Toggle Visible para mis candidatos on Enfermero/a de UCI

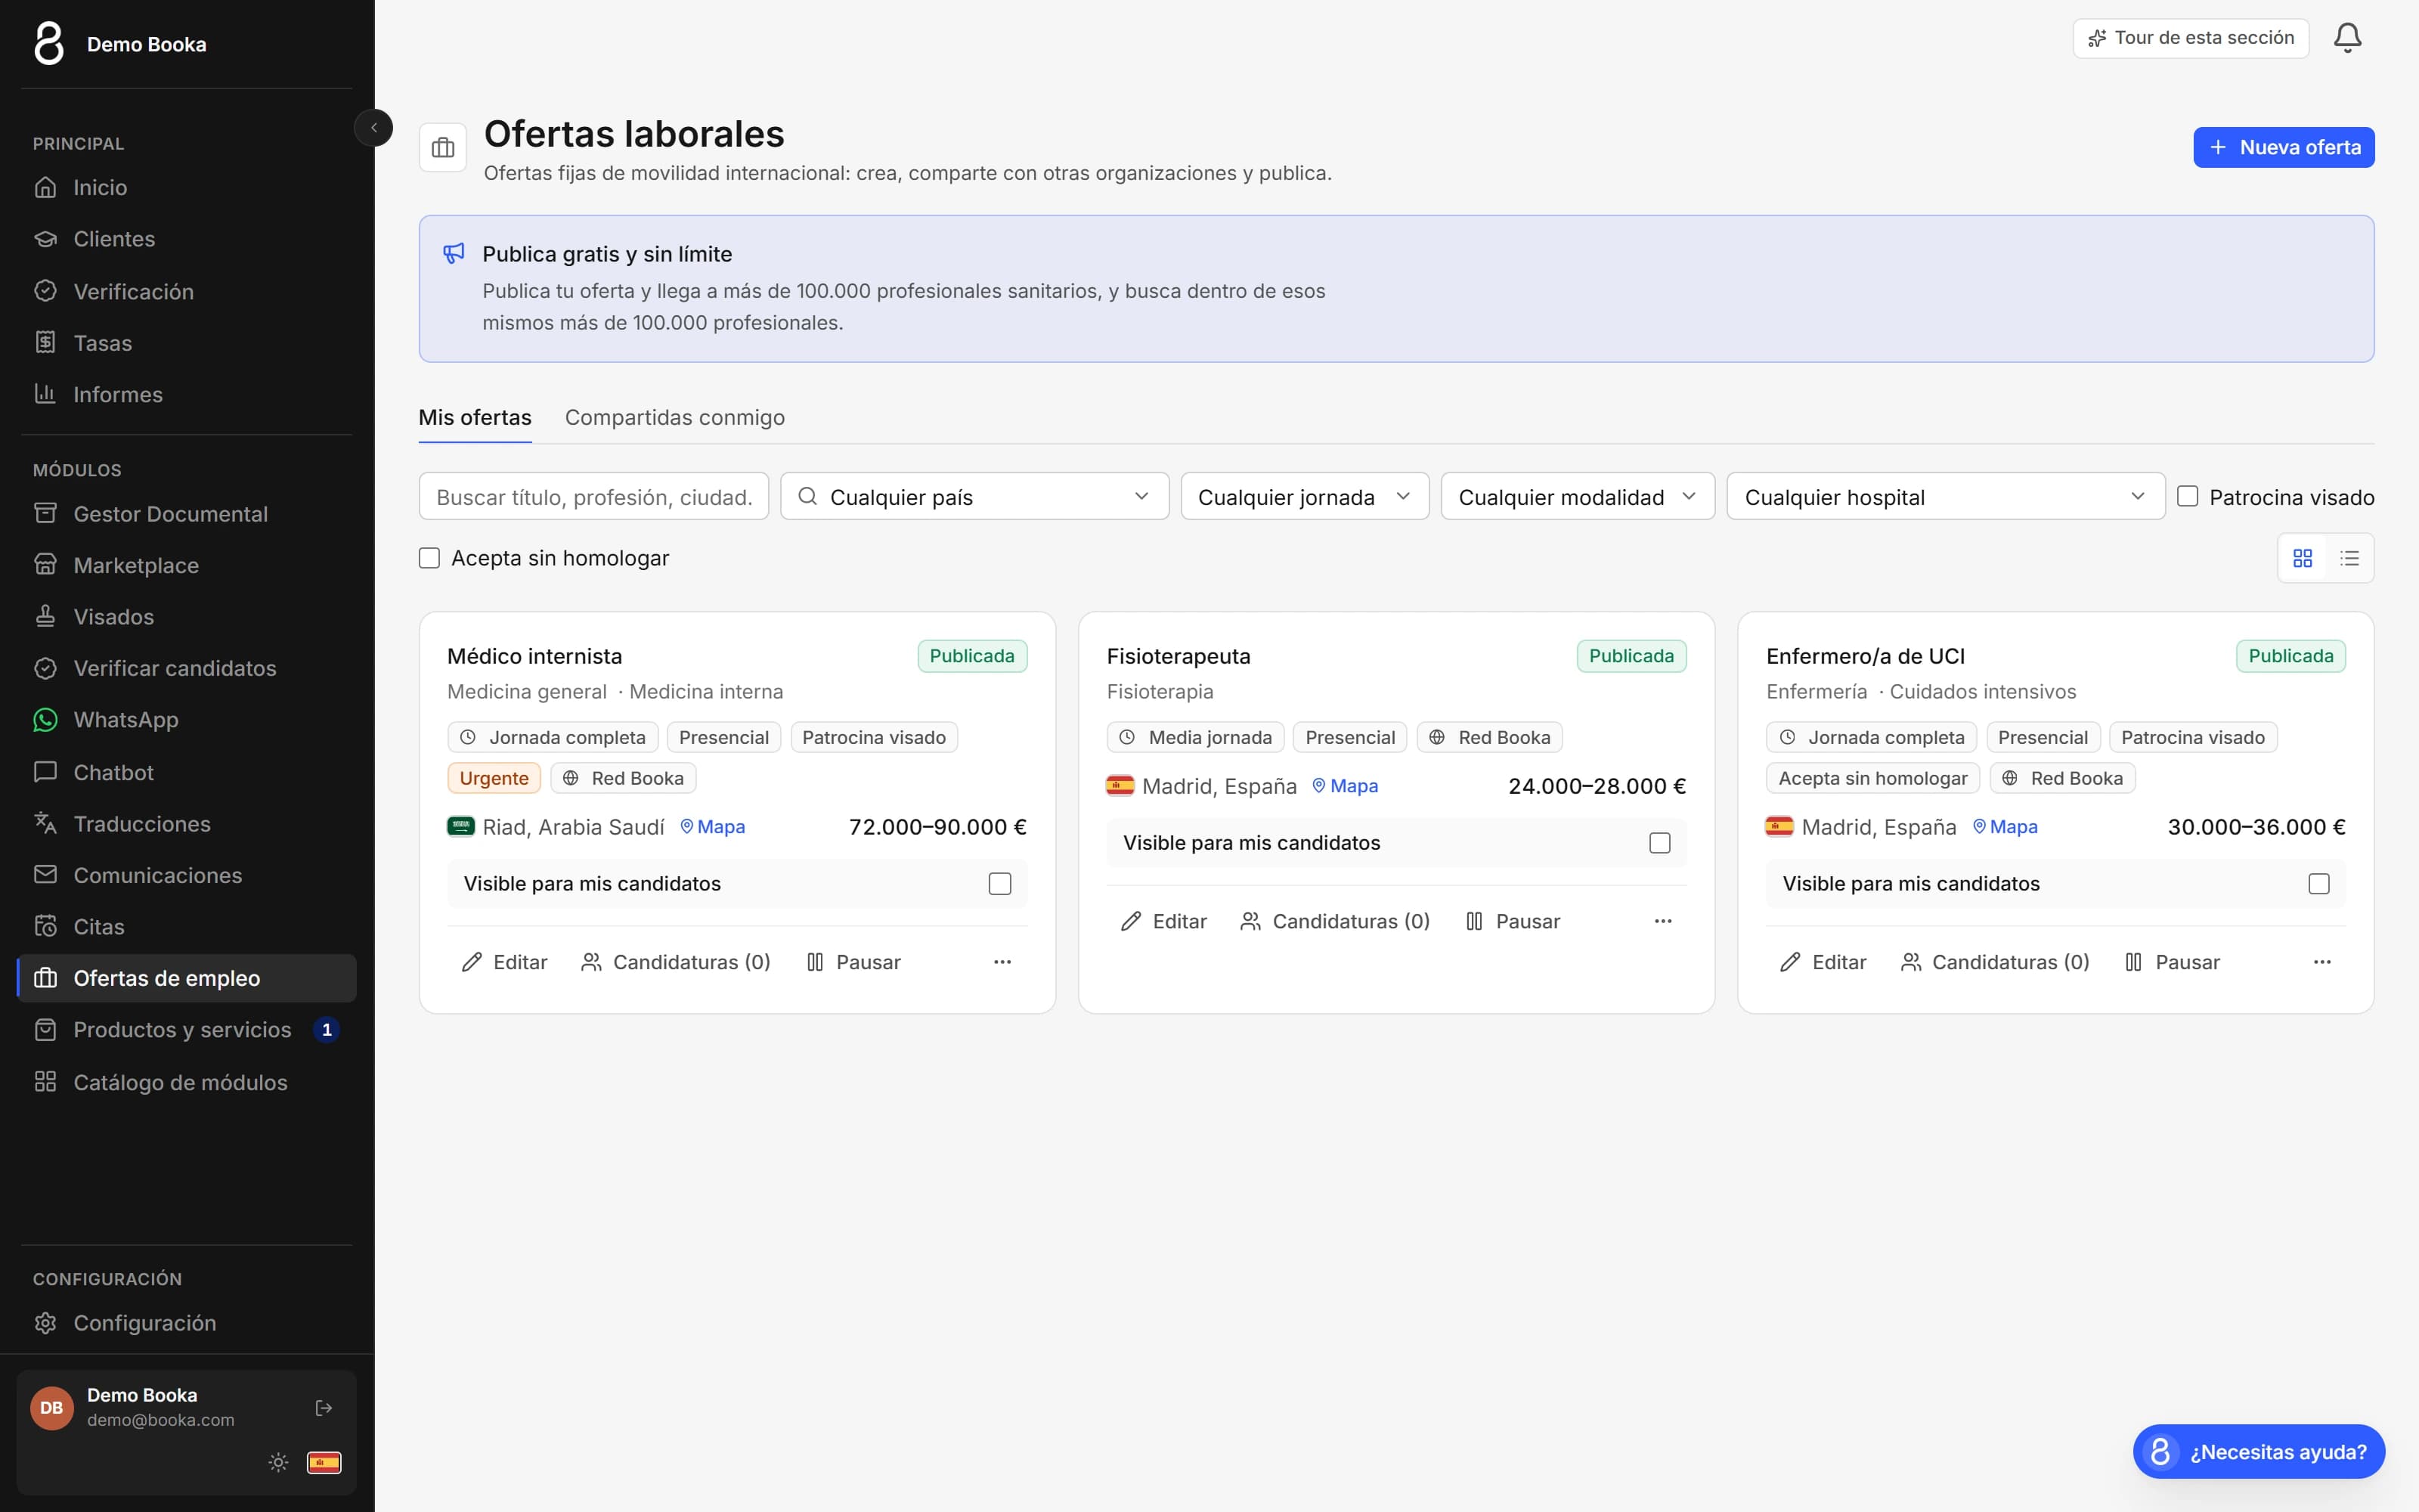coord(2319,884)
